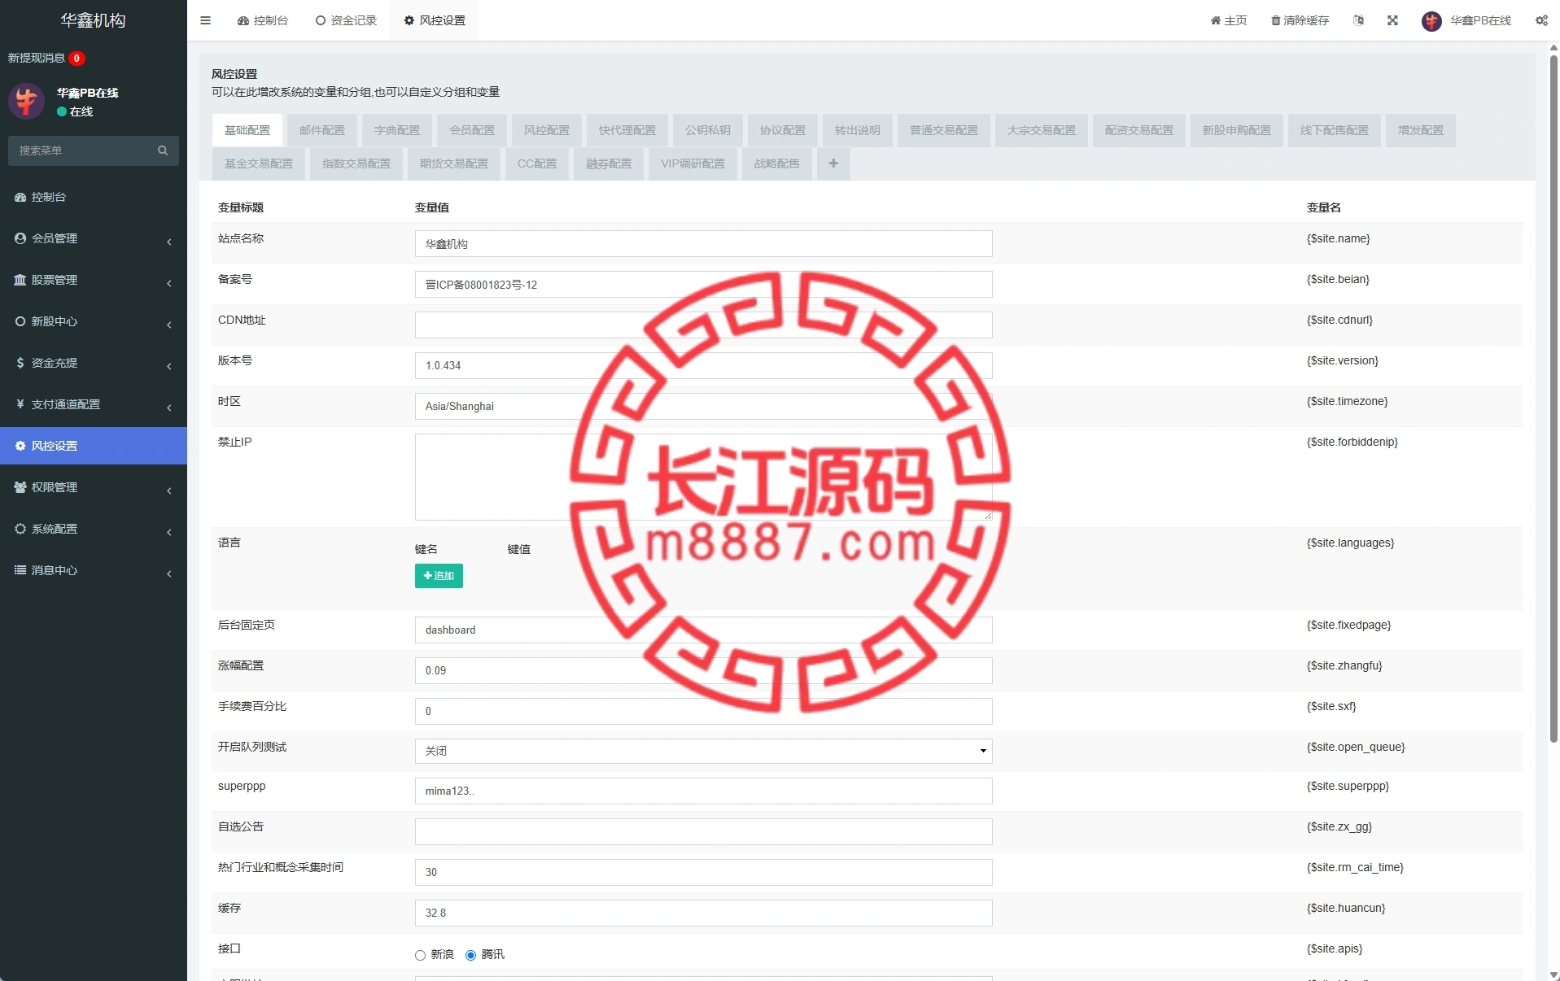The width and height of the screenshot is (1560, 981).
Task: Click the 主页 link in top bar
Action: [1229, 20]
